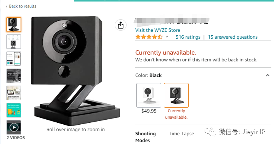Select second thumbnail with camera front view
Image resolution: width=274 pixels, height=144 pixels.
point(14,42)
